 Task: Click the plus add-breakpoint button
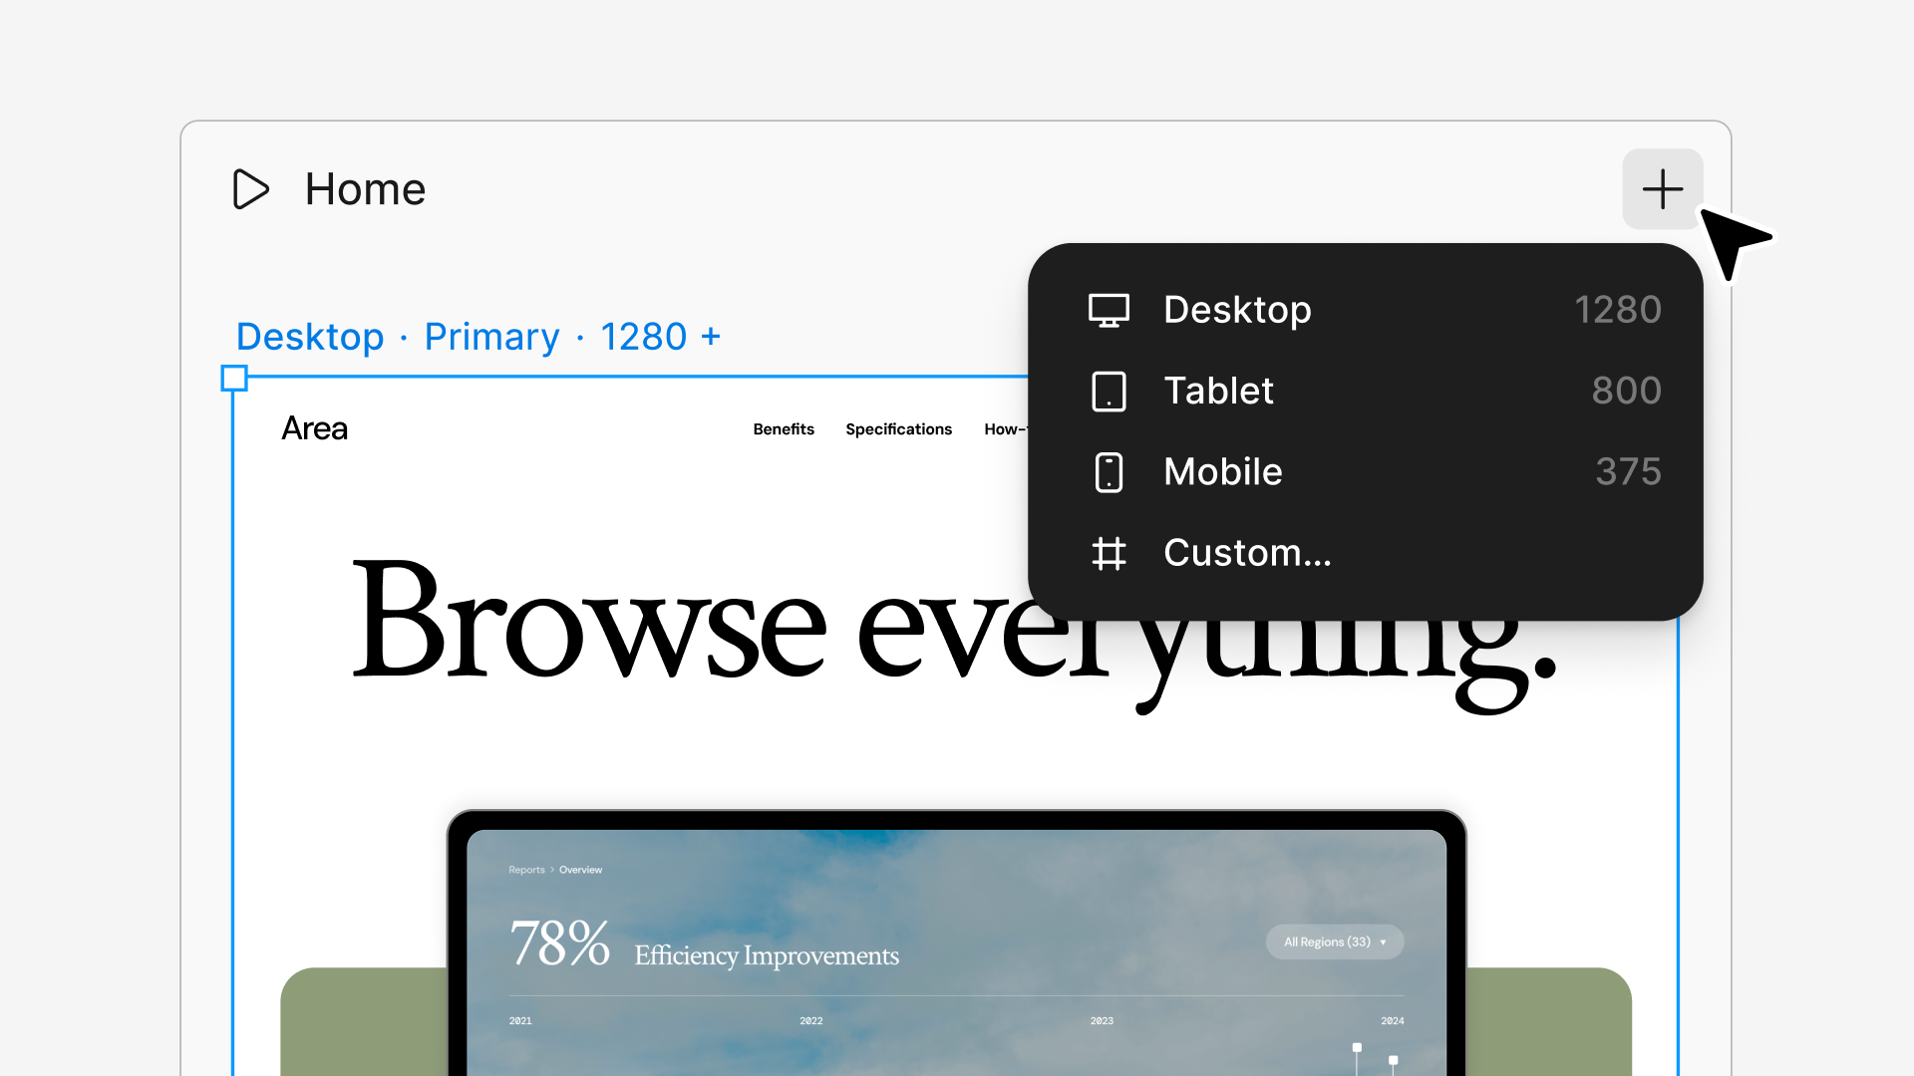point(1662,188)
